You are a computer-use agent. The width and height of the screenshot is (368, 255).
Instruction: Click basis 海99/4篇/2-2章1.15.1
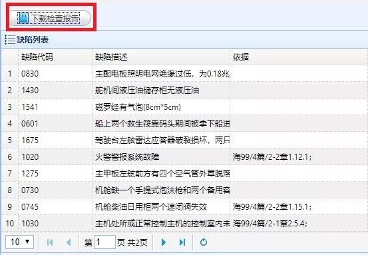[x=272, y=207]
